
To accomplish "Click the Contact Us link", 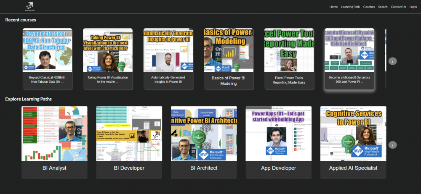I will click(x=398, y=7).
